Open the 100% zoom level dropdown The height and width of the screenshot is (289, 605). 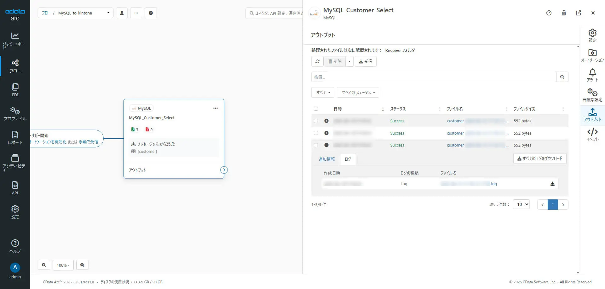pos(63,265)
